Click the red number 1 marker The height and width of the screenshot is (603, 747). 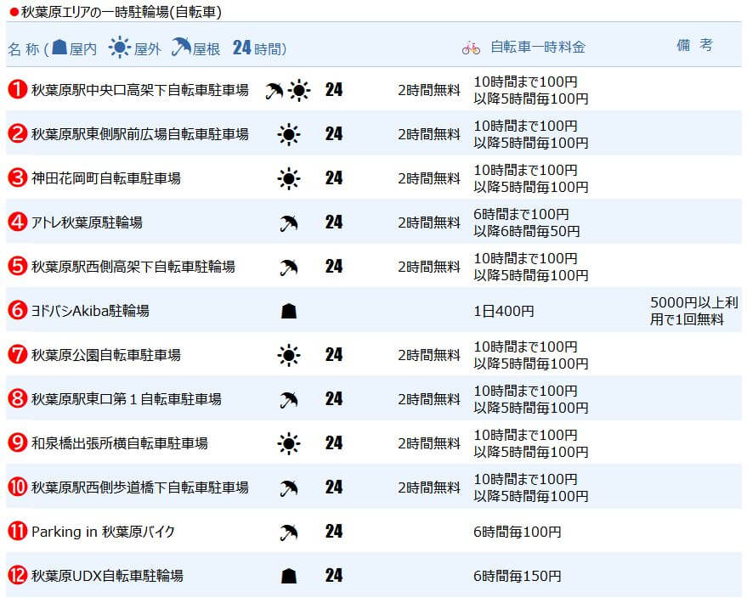point(17,90)
